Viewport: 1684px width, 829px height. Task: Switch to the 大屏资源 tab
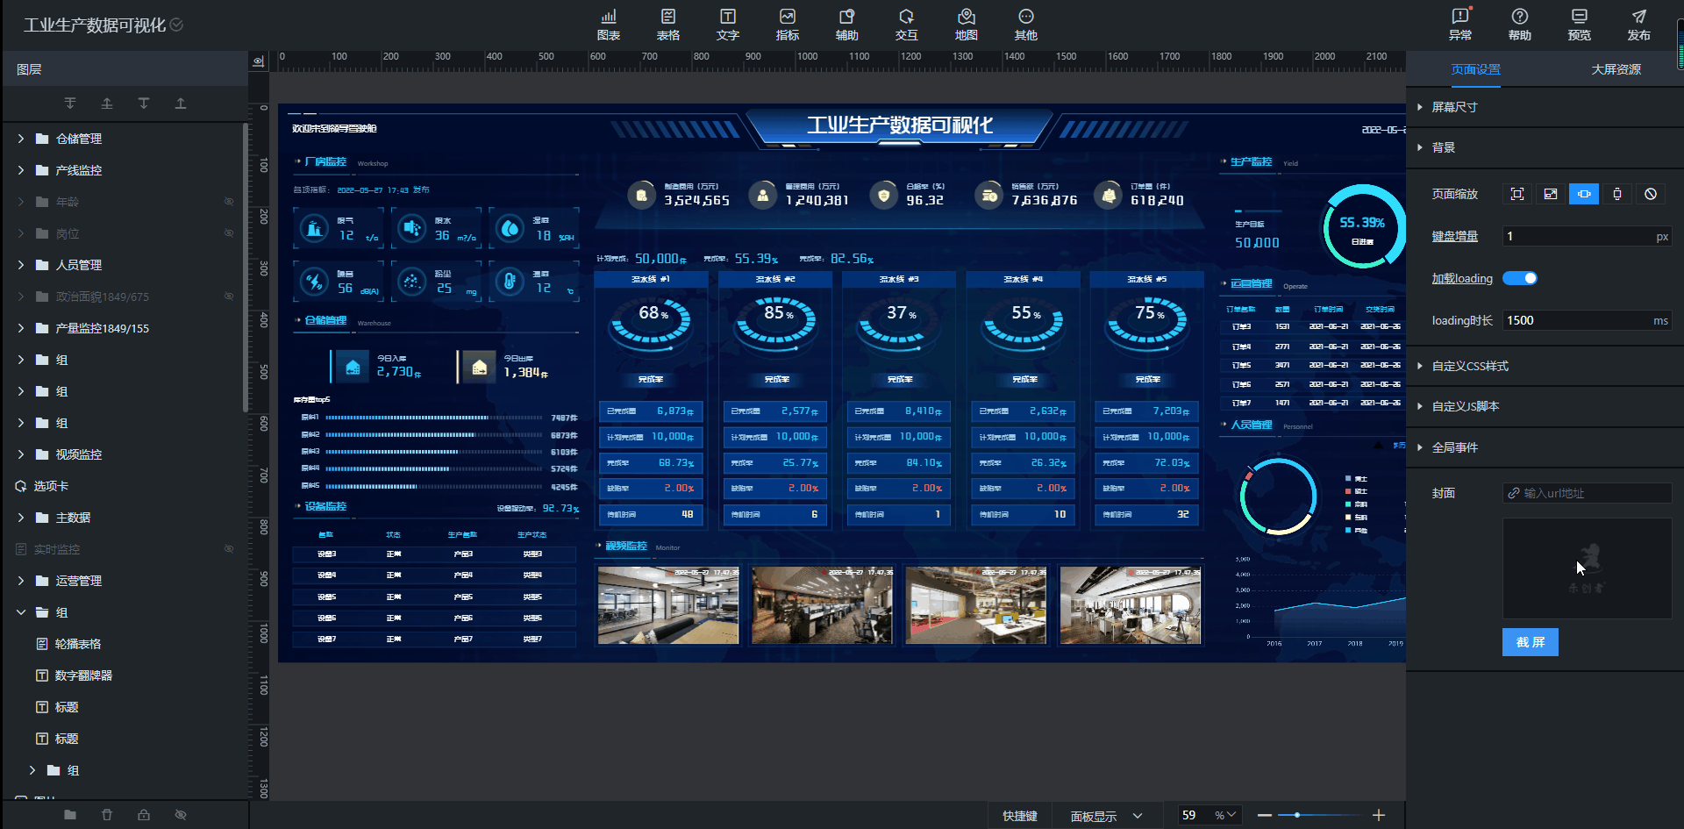coord(1616,69)
